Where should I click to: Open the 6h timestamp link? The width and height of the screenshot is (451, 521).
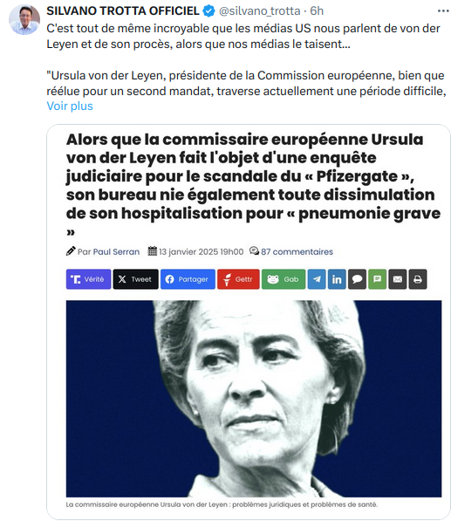click(x=317, y=11)
